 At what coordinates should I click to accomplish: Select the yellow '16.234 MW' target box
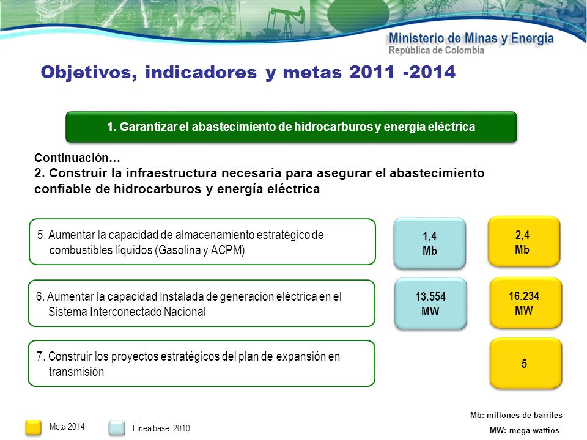point(526,303)
